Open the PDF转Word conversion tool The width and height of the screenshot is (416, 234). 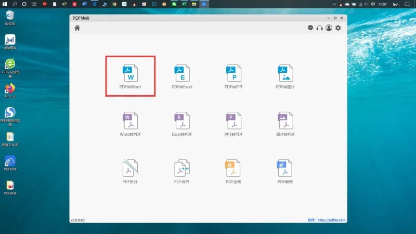click(x=131, y=76)
